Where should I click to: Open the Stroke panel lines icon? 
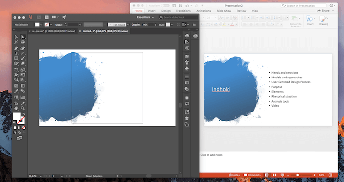pos(187,77)
